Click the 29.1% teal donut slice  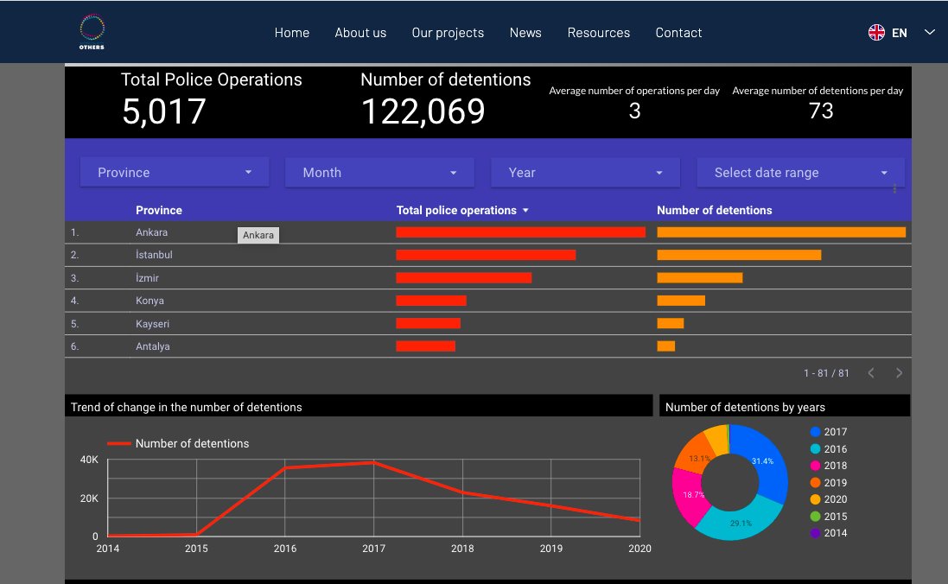741,521
